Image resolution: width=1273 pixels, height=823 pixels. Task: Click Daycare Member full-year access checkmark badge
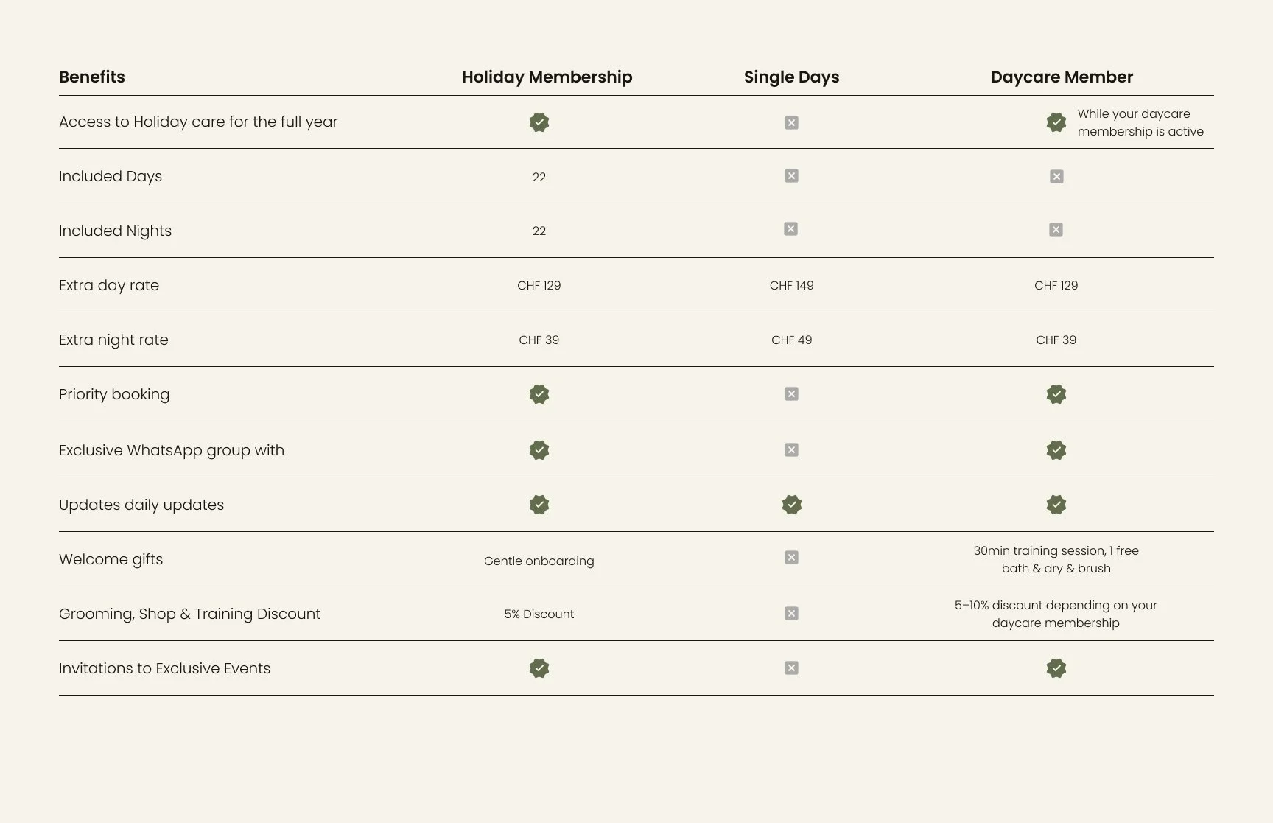point(1056,122)
